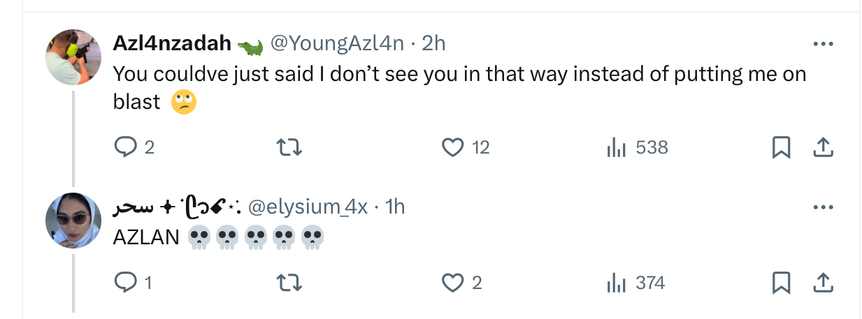The width and height of the screenshot is (862, 319).
Task: Open elysium_4x profile picture with sunglasses
Action: point(73,220)
